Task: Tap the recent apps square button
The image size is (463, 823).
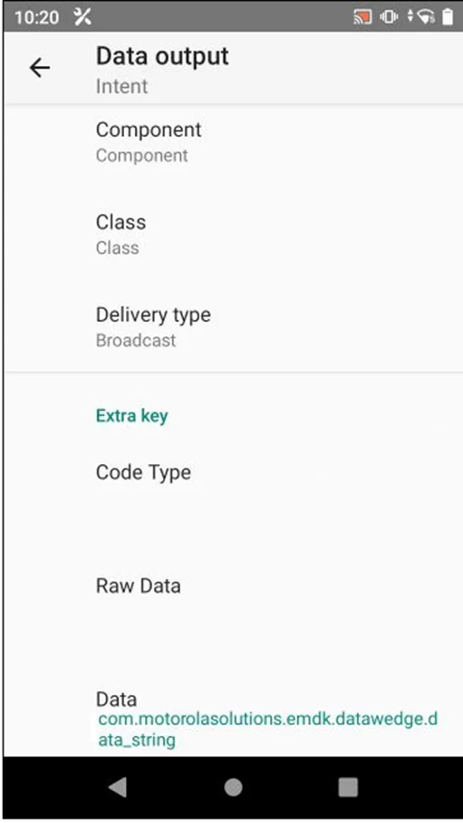Action: pyautogui.click(x=348, y=788)
